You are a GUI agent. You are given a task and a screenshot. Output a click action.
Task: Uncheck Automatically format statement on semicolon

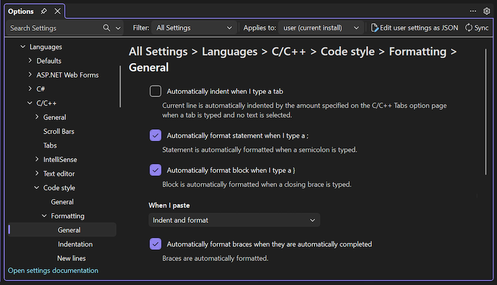click(x=155, y=135)
